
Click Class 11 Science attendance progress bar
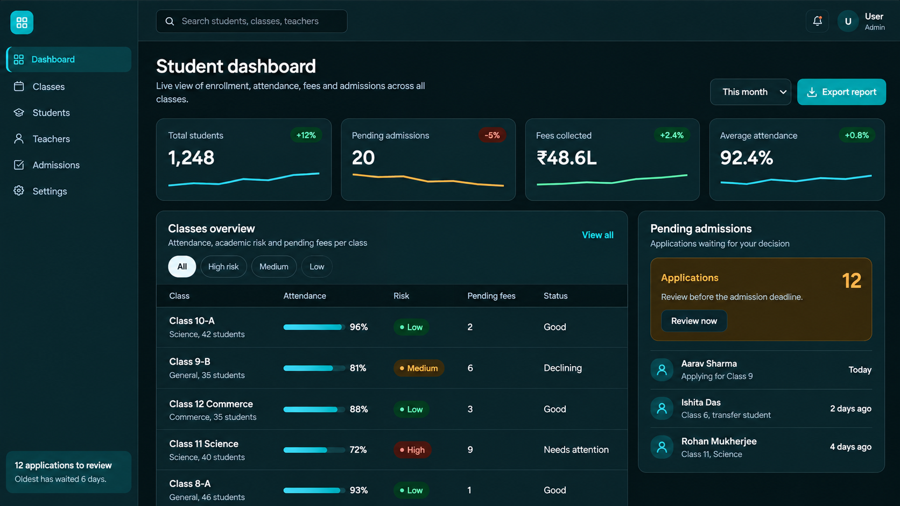click(x=314, y=450)
